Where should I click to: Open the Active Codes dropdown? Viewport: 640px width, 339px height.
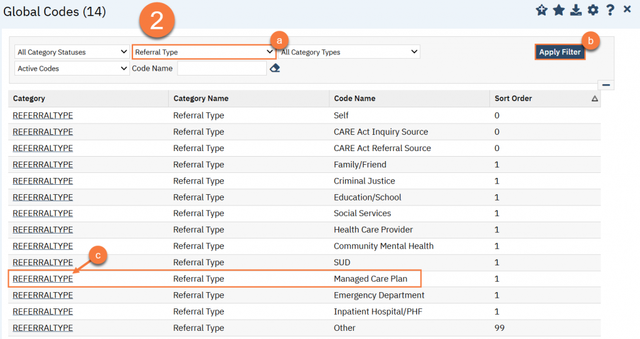pyautogui.click(x=72, y=68)
